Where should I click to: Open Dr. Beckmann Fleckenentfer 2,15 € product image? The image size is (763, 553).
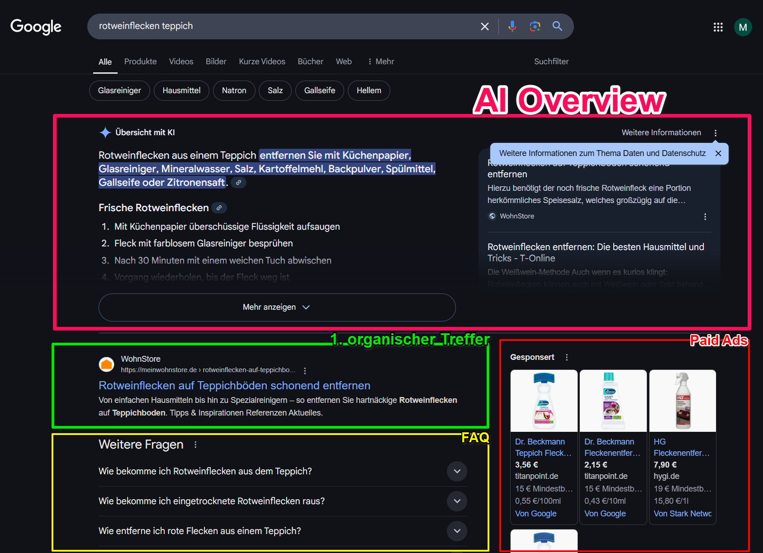[x=613, y=401]
